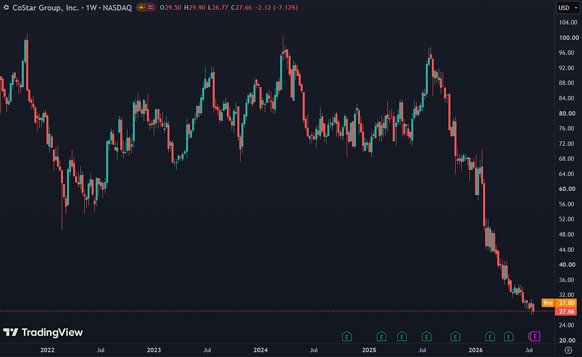Click the red 27.66 last price label
This screenshot has width=582, height=357.
[566, 311]
